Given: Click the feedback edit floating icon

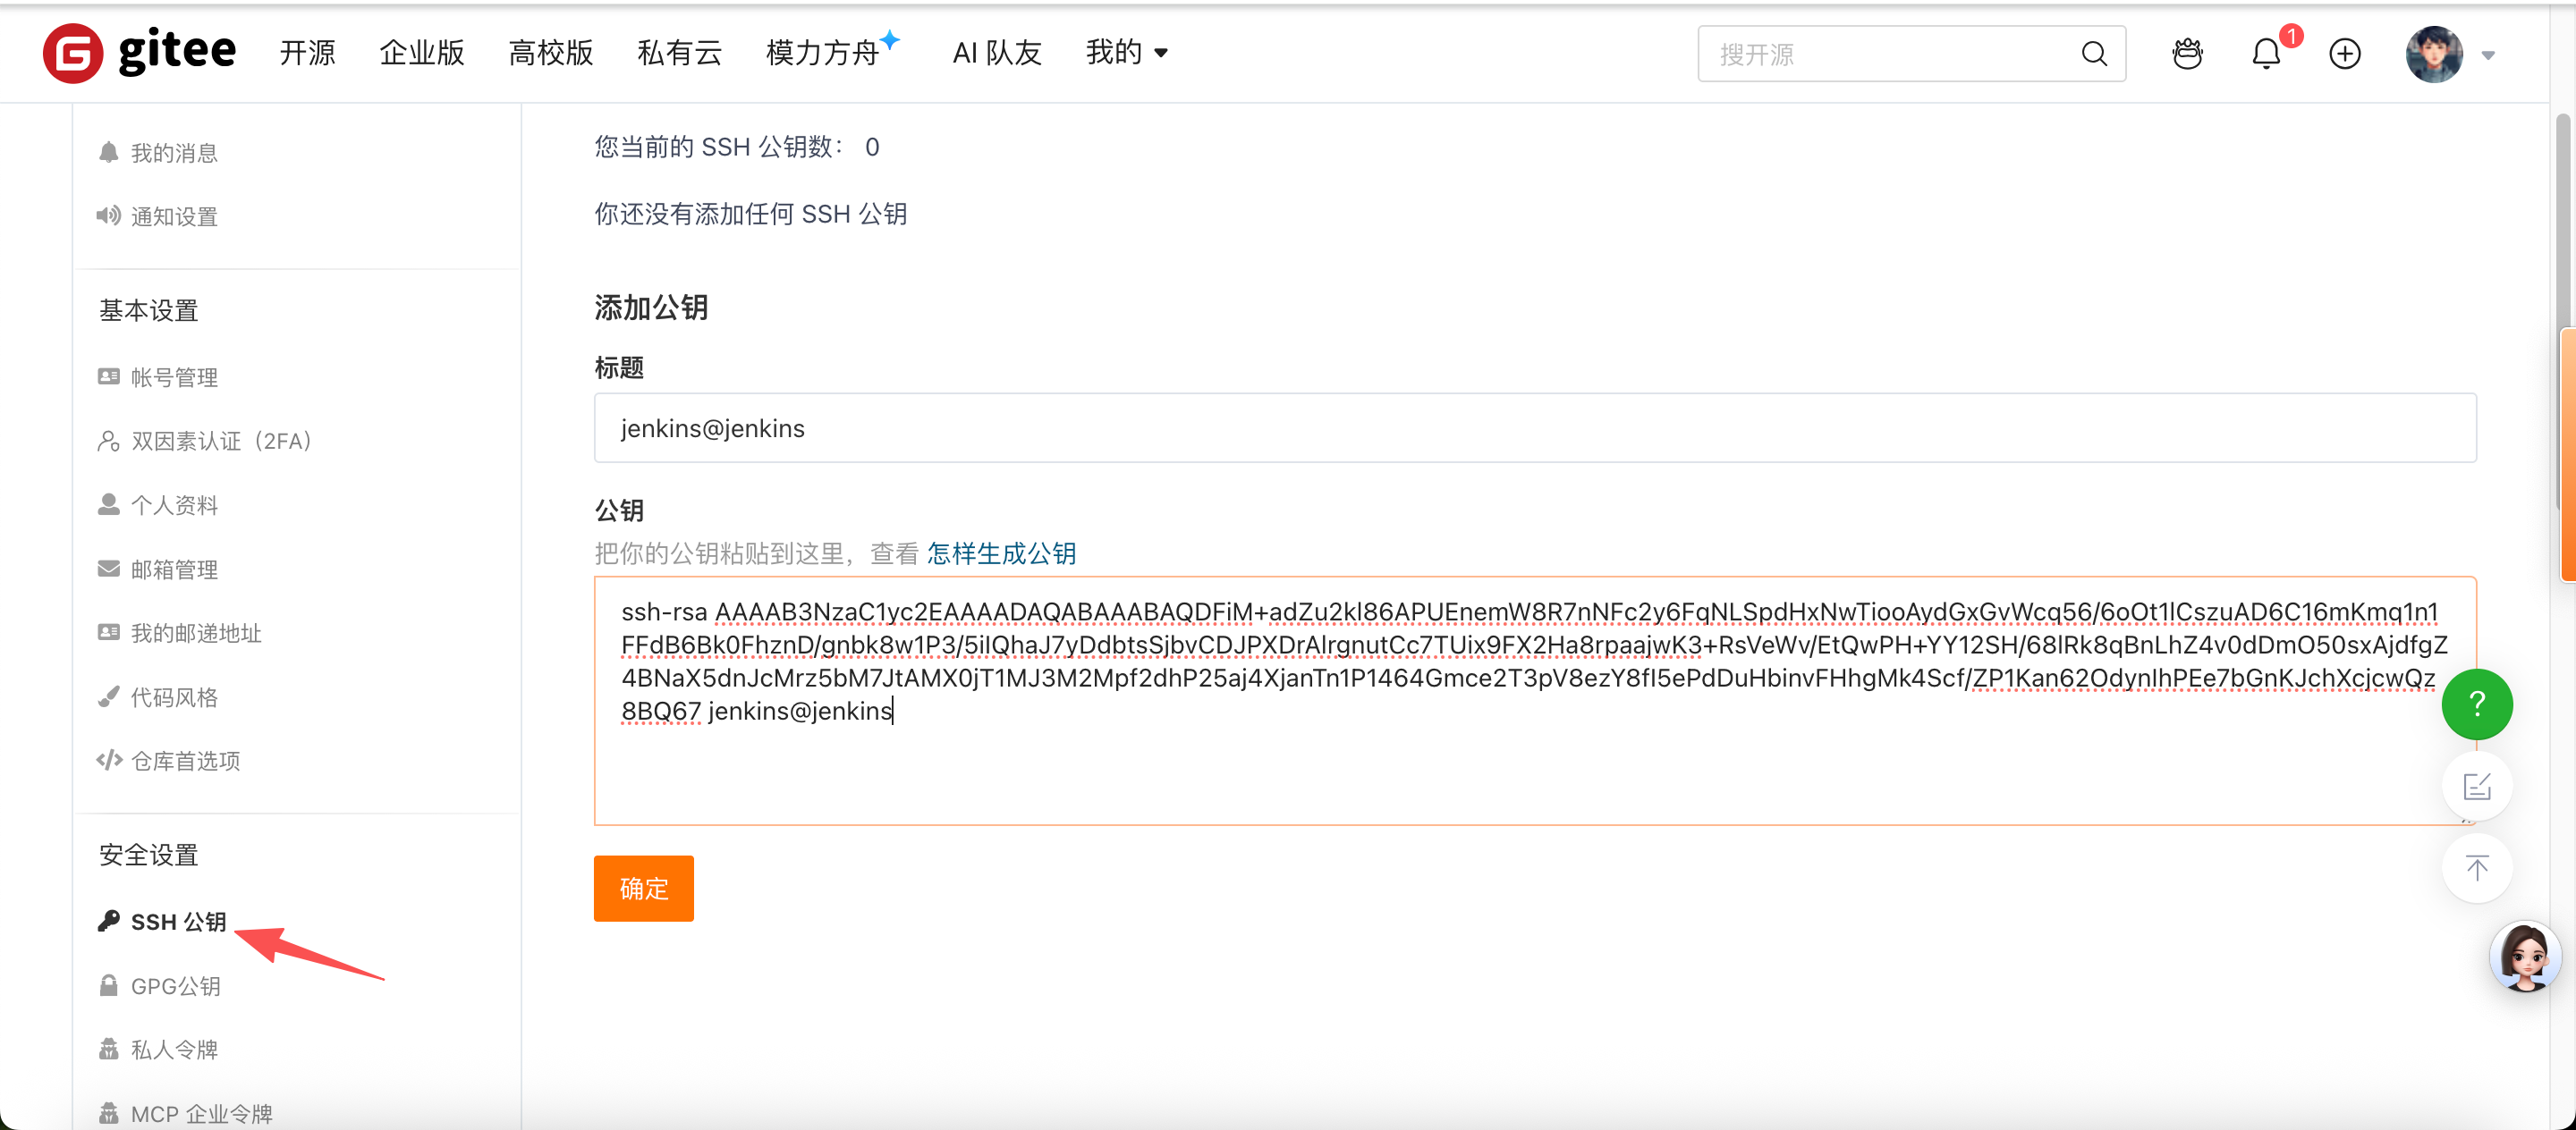Looking at the screenshot, I should (x=2476, y=788).
